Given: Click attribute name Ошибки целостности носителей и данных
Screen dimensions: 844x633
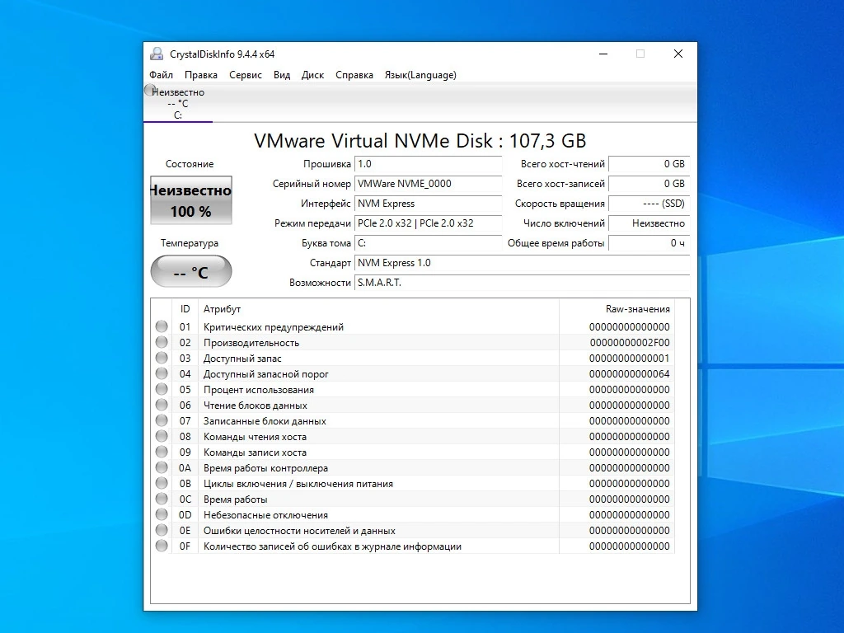Looking at the screenshot, I should (x=299, y=531).
